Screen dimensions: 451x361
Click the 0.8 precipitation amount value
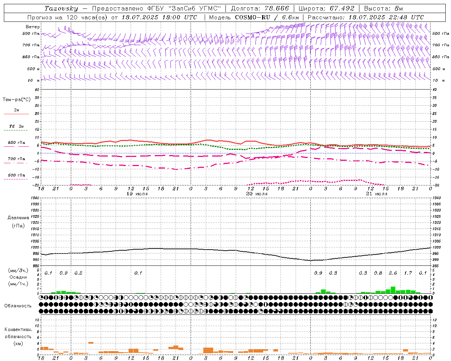pos(378,273)
